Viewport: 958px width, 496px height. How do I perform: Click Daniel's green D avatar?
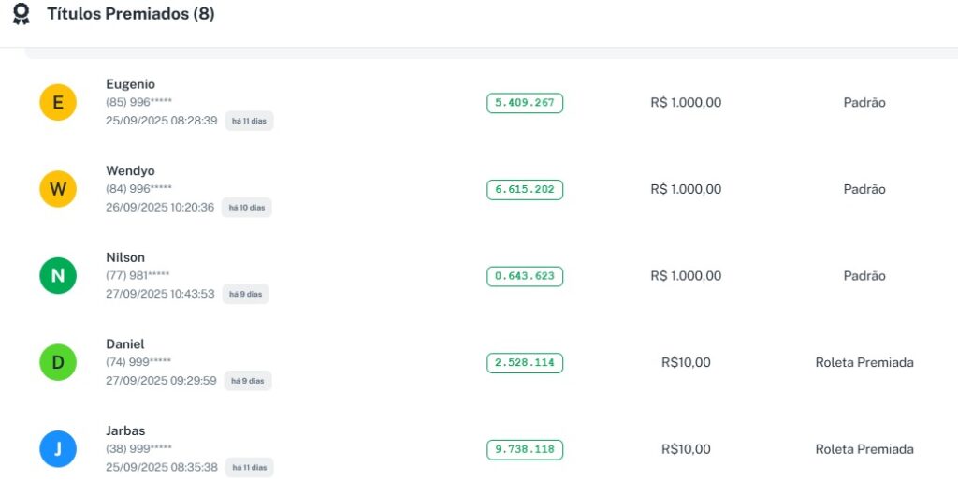(x=58, y=362)
